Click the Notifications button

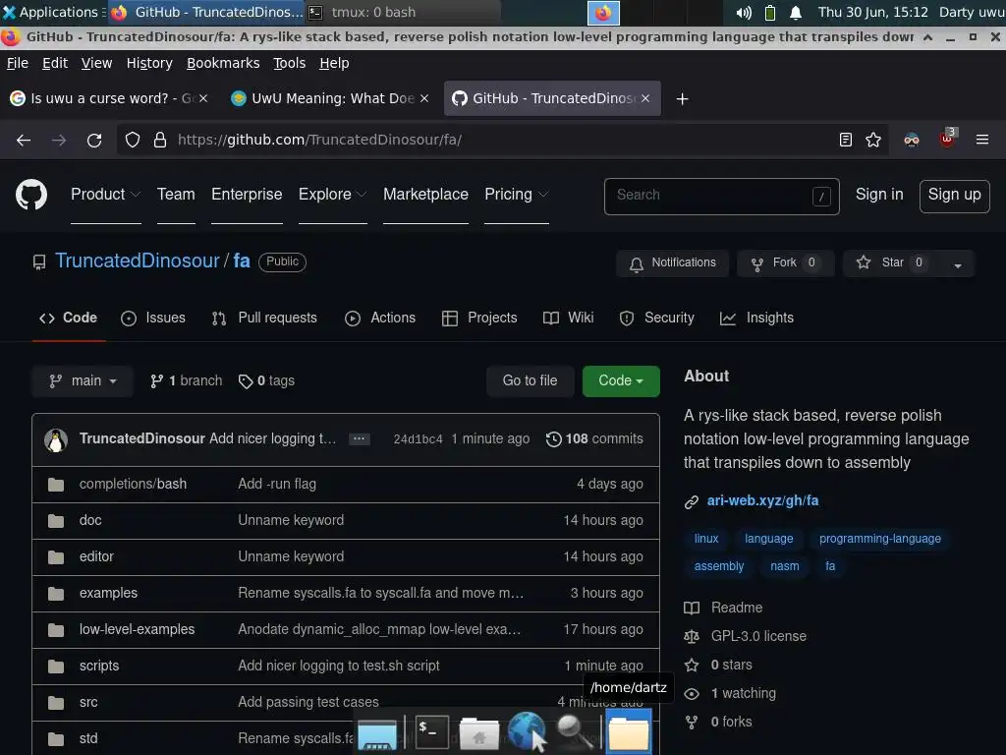pyautogui.click(x=672, y=263)
